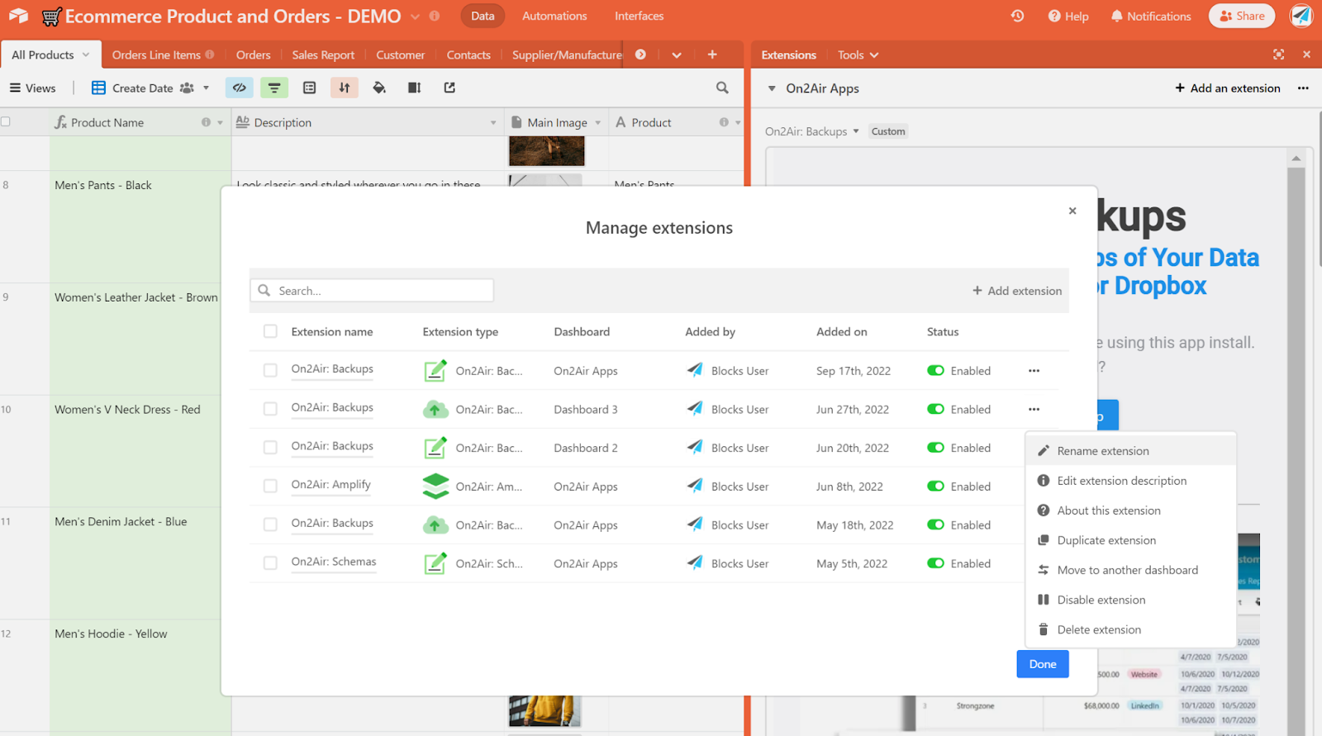This screenshot has height=736, width=1322.
Task: Toggle Enabled switch for On2Air: Amplify
Action: click(x=935, y=487)
